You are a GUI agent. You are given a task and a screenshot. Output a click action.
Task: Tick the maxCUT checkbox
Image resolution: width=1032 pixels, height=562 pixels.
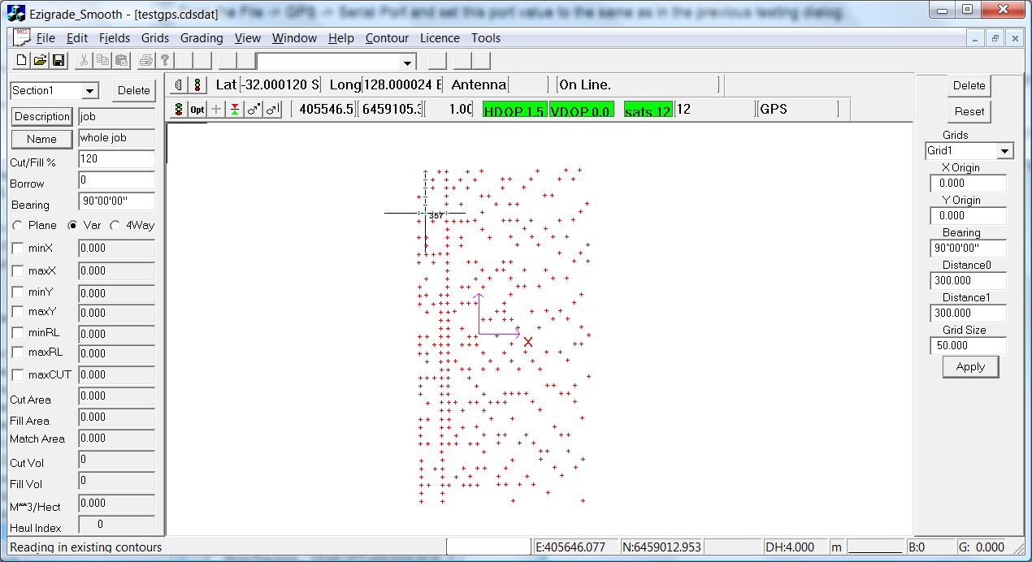coord(18,375)
